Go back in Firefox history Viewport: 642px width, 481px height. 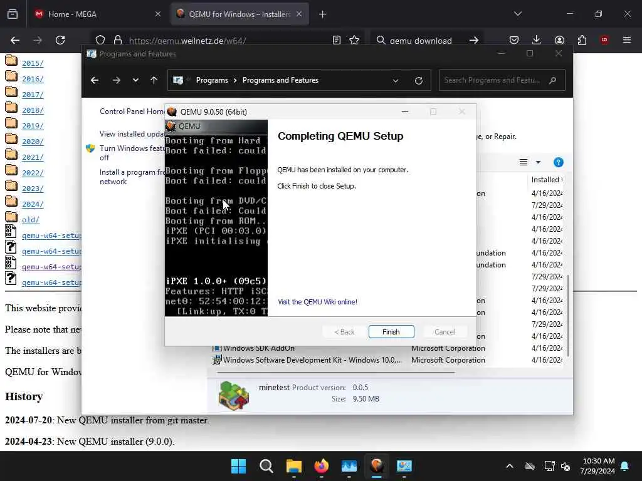[x=15, y=40]
